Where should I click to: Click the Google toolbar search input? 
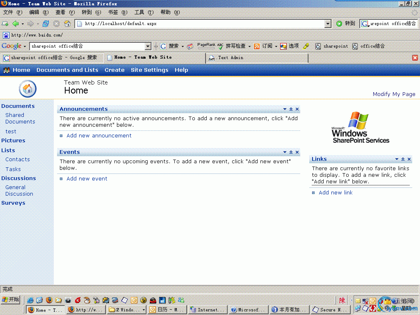88,46
